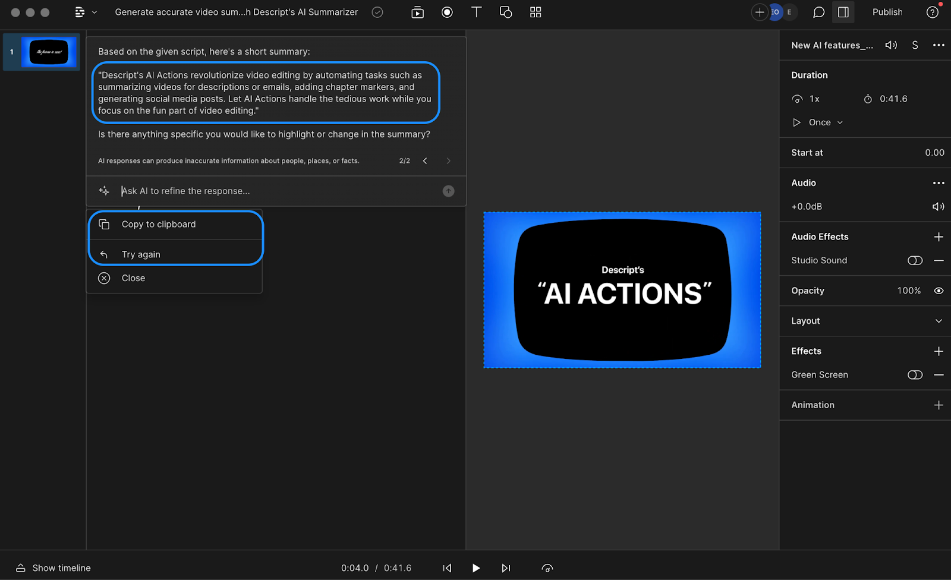Toggle Opacity visibility eye icon

pos(939,291)
